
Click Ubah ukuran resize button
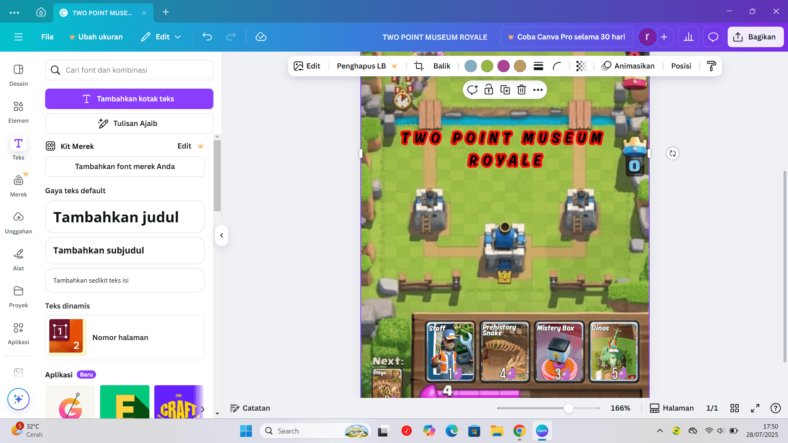[x=96, y=37]
